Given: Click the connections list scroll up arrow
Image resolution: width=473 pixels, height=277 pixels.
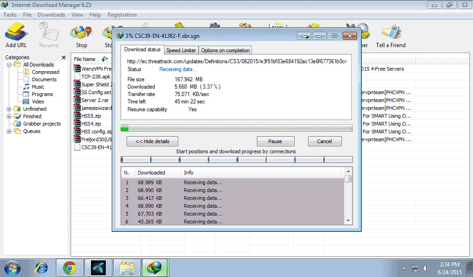Looking at the screenshot, I should point(348,171).
